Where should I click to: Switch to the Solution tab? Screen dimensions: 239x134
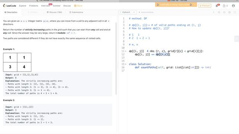point(32,12)
